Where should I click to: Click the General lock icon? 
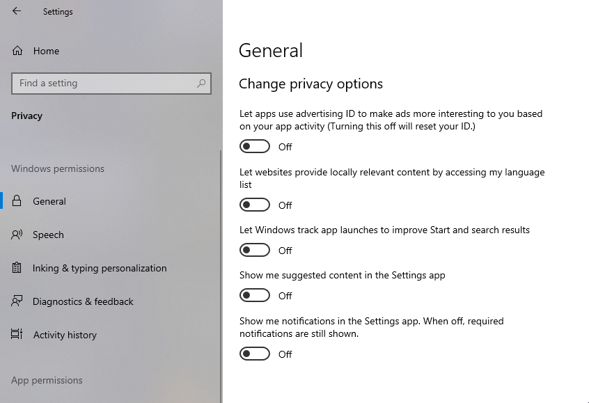point(17,201)
